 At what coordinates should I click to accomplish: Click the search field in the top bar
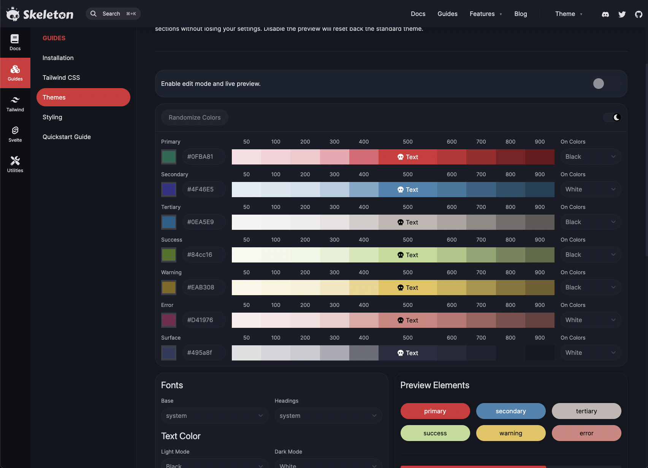click(x=113, y=14)
